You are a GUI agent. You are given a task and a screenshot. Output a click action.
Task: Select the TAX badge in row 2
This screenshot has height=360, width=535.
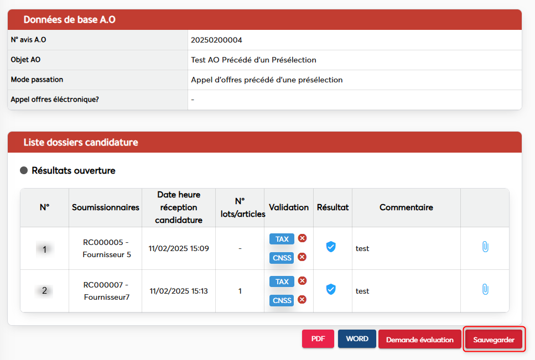(x=282, y=281)
